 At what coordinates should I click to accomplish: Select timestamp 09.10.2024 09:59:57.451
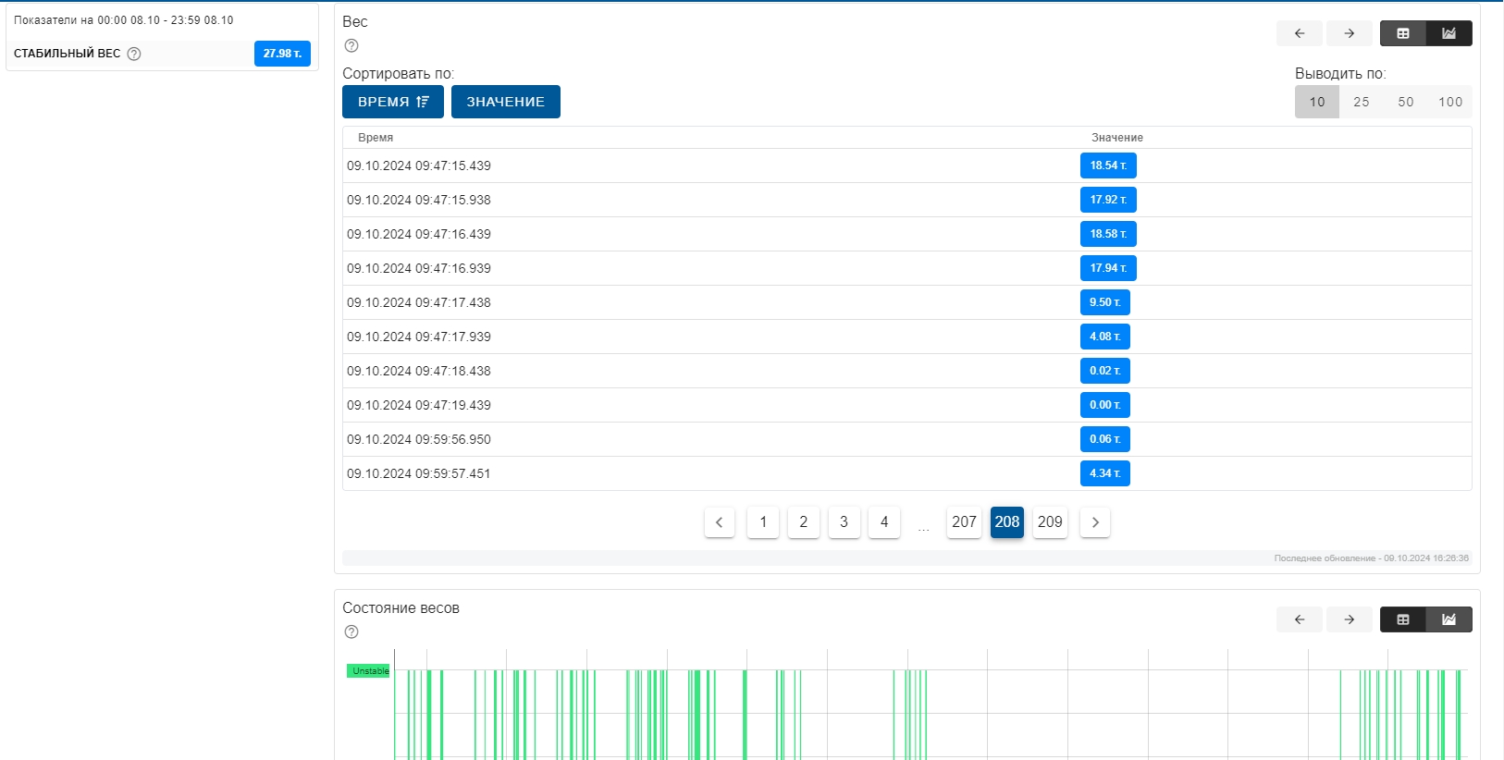coord(419,473)
